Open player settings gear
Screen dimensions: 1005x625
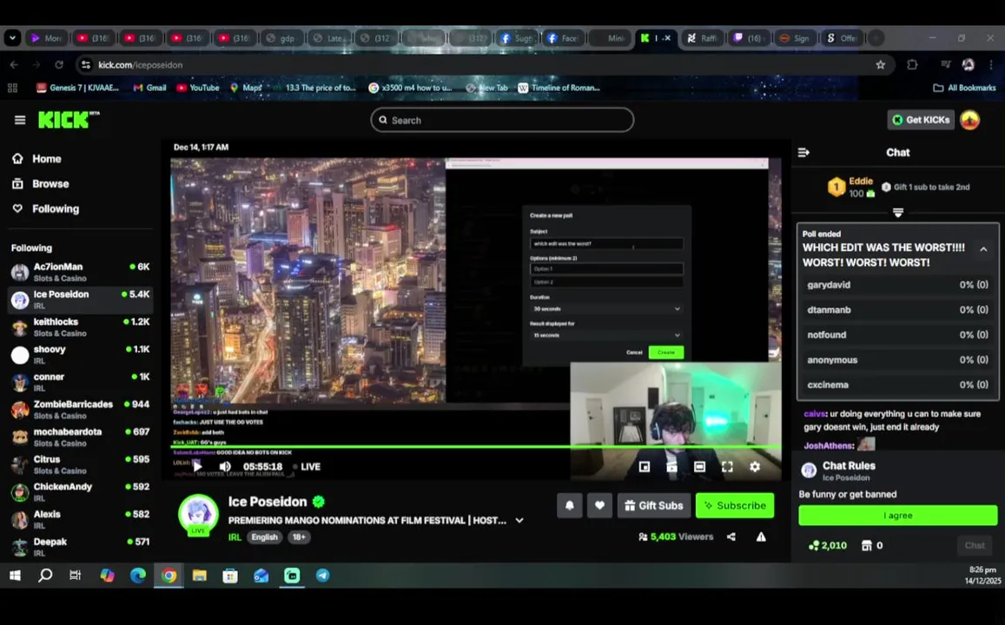click(x=755, y=467)
